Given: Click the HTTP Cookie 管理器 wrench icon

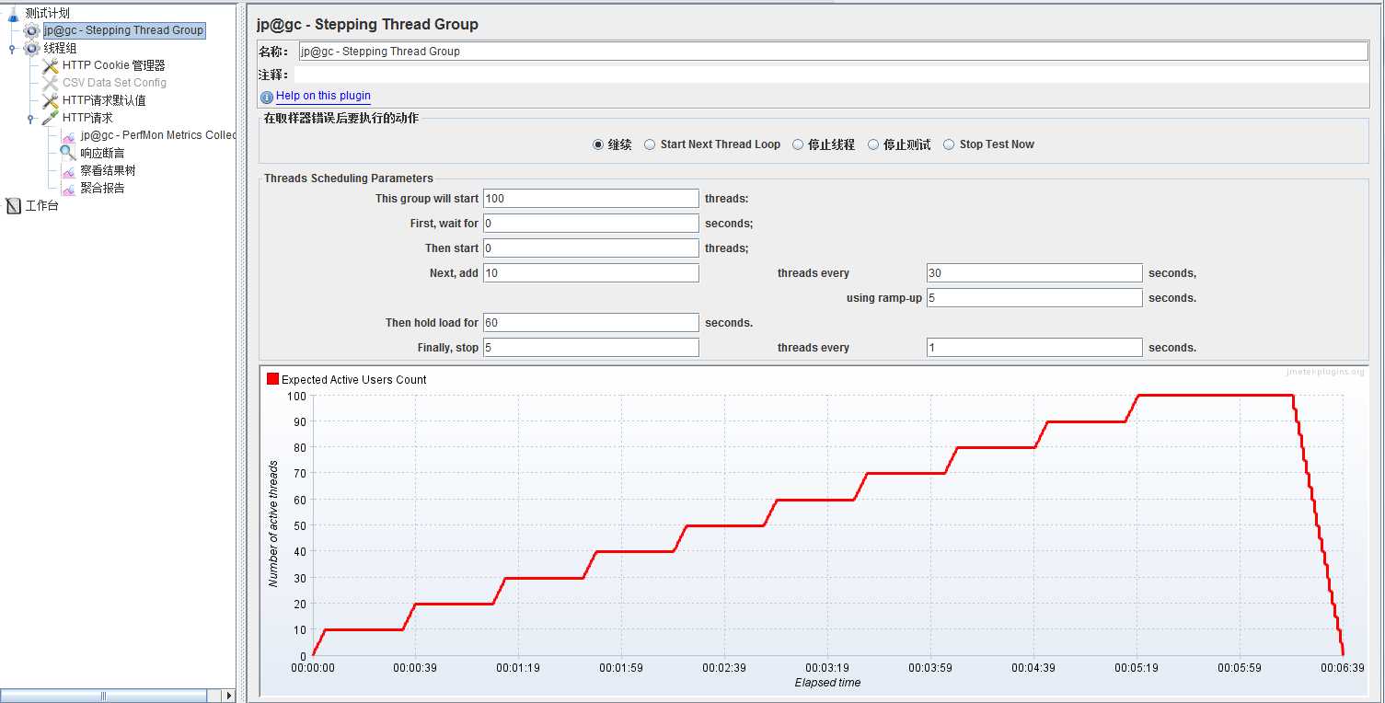Looking at the screenshot, I should tap(51, 65).
